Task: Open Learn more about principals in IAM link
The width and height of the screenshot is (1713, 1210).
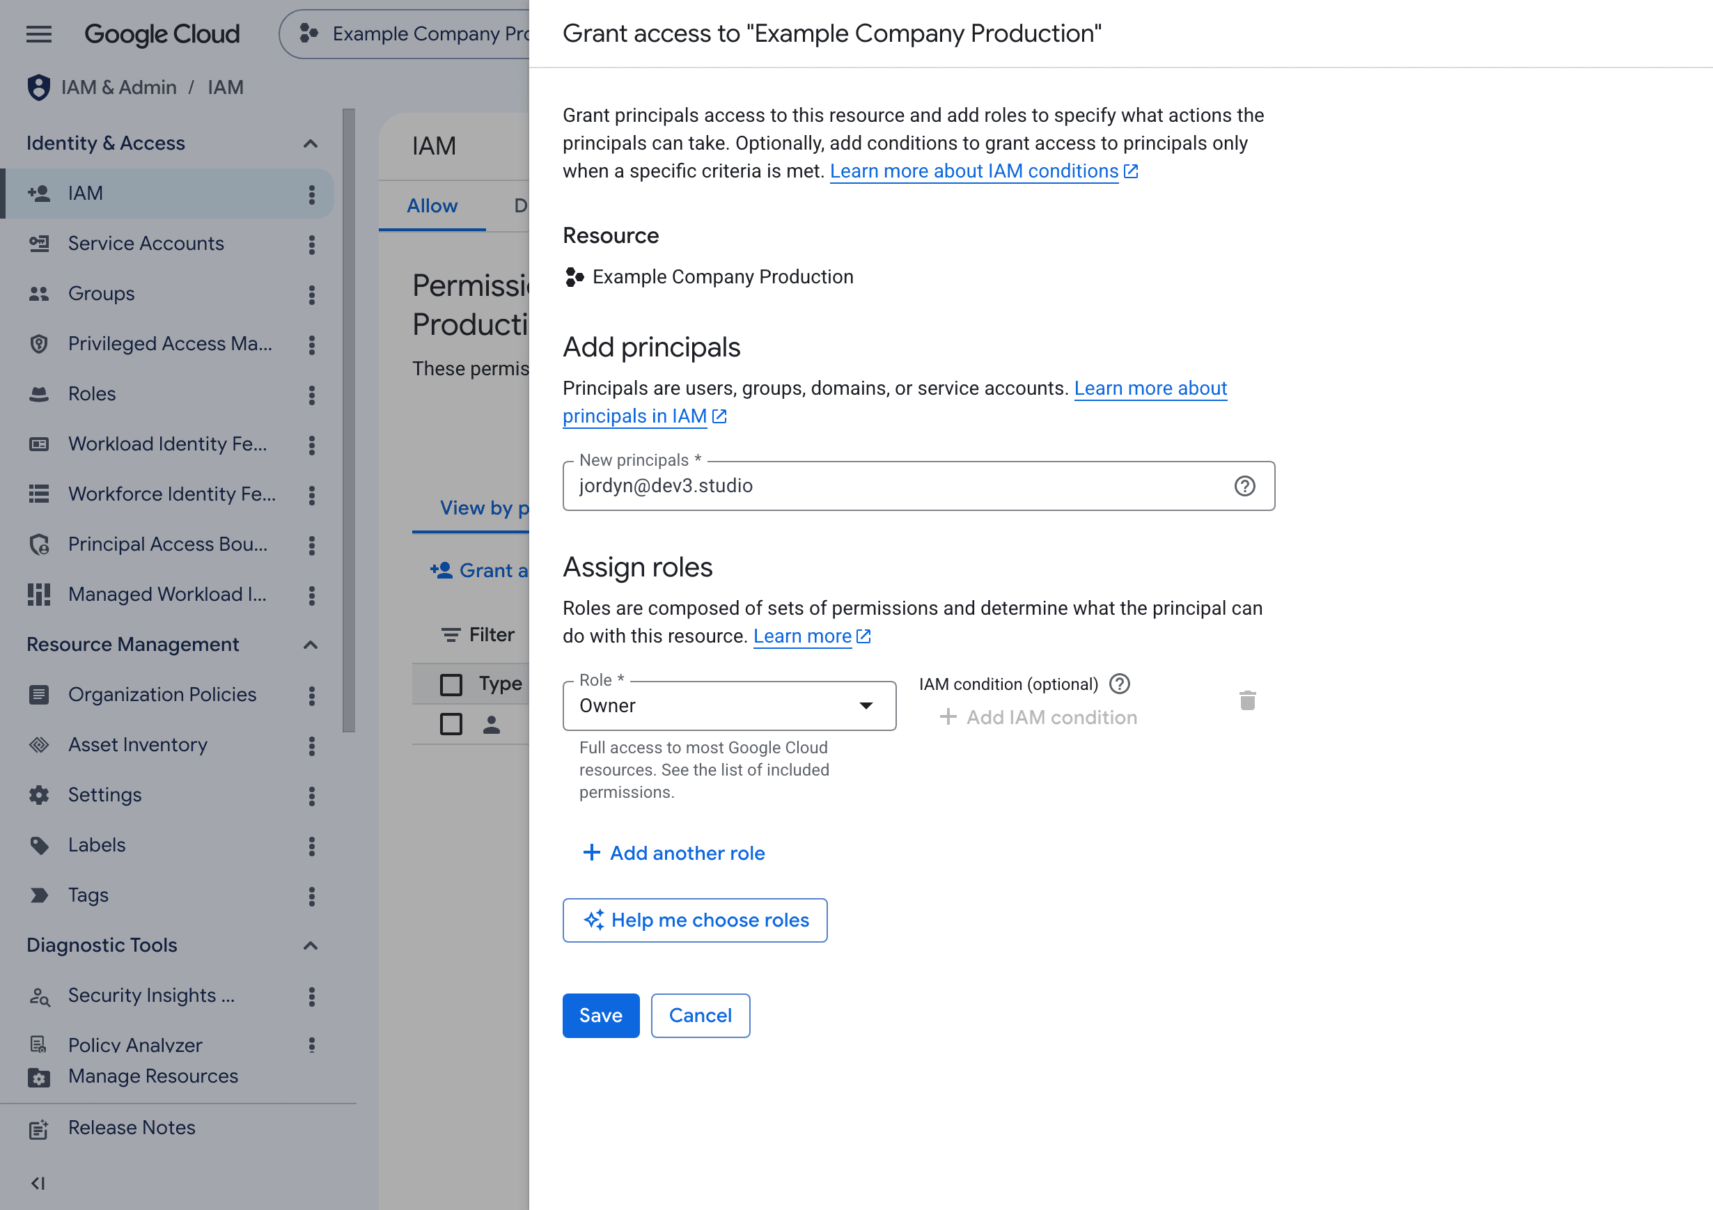Action: coord(895,402)
